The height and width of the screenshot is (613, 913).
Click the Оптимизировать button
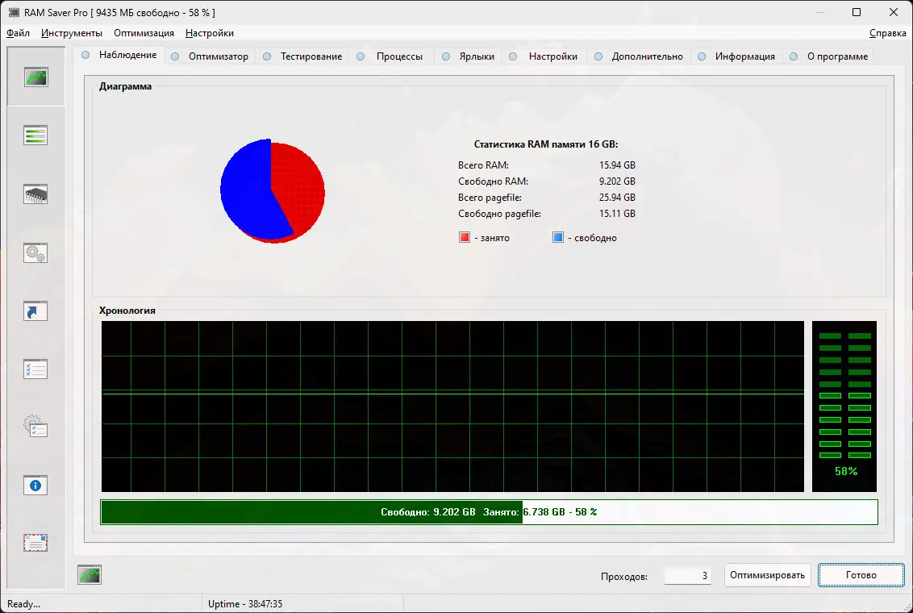click(x=768, y=575)
